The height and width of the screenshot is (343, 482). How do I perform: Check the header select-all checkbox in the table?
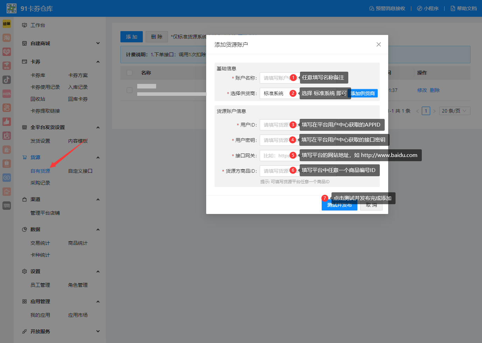(130, 73)
